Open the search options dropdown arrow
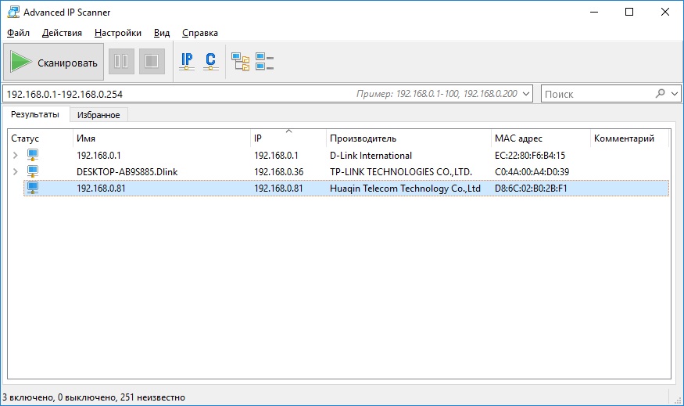This screenshot has width=684, height=406. [675, 94]
